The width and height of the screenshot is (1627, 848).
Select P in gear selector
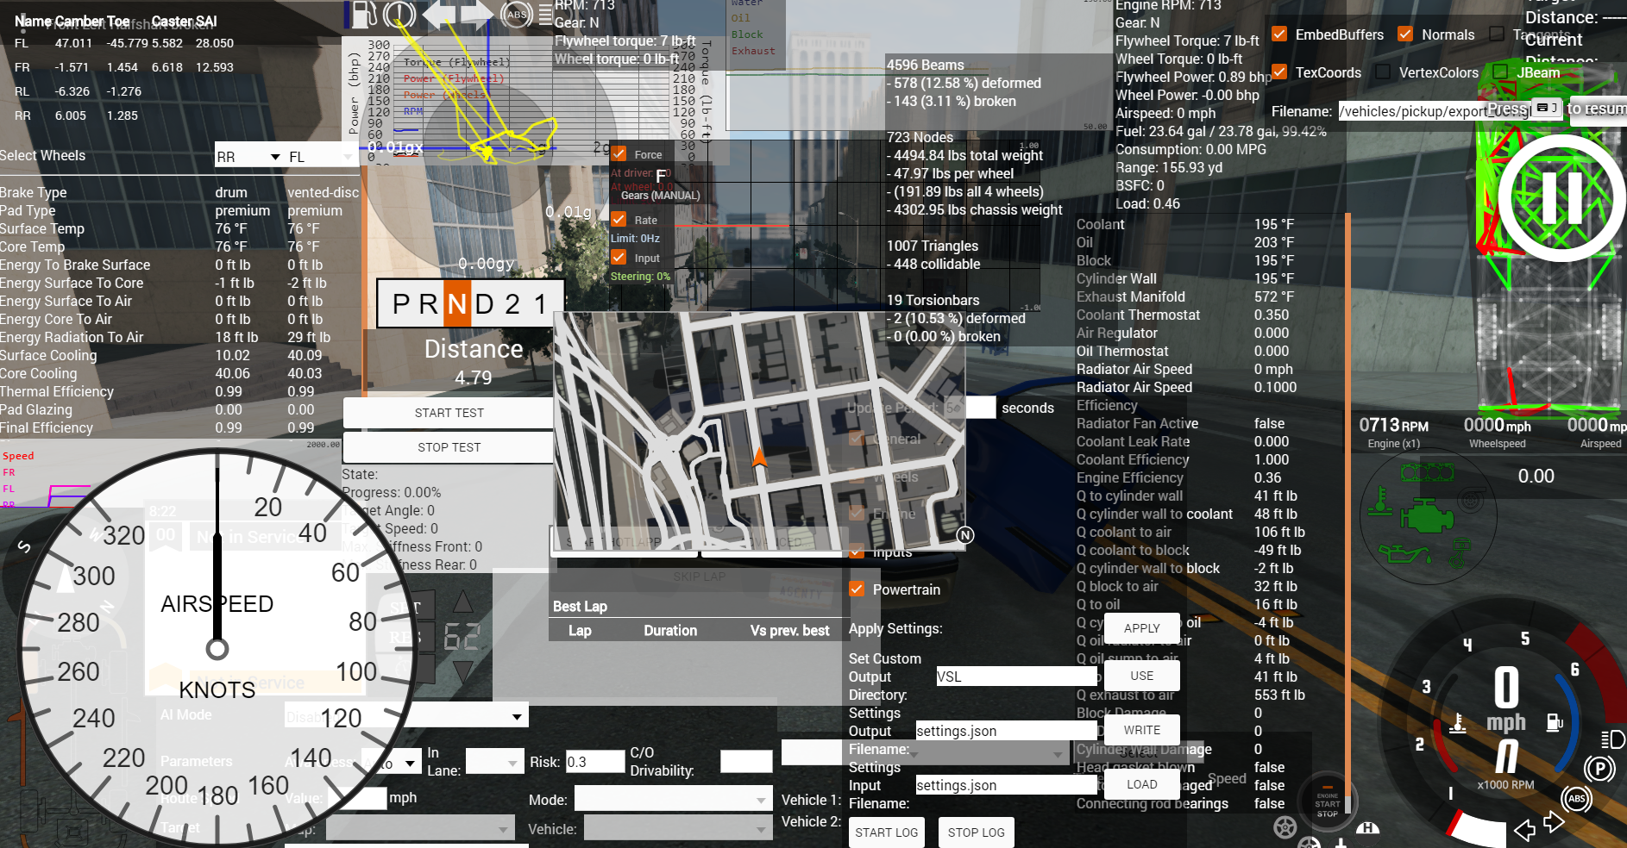tap(401, 304)
